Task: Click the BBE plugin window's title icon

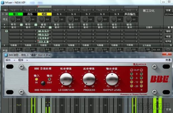Action: (x=6, y=55)
